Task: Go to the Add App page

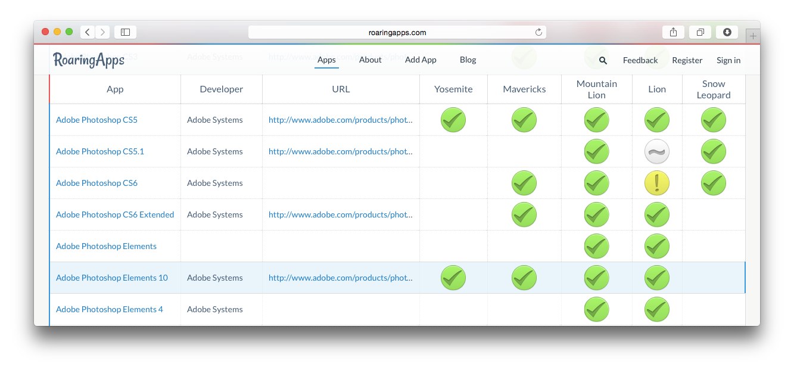Action: [x=421, y=60]
